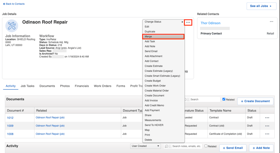Click the wrench job avatar icon

(x=12, y=26)
